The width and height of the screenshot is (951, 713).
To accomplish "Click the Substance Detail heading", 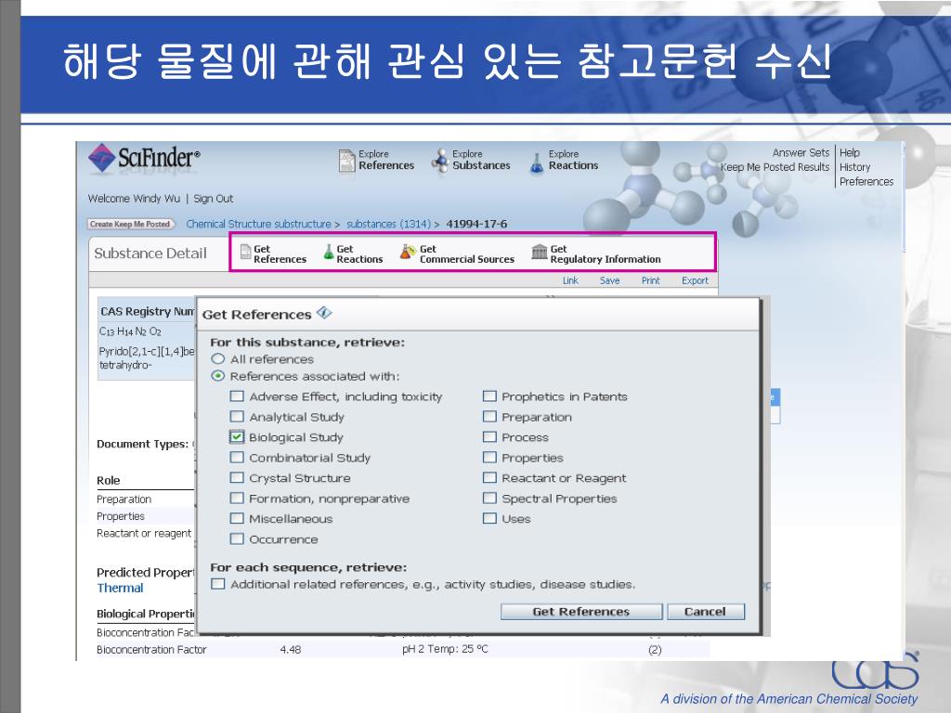I will pyautogui.click(x=150, y=253).
